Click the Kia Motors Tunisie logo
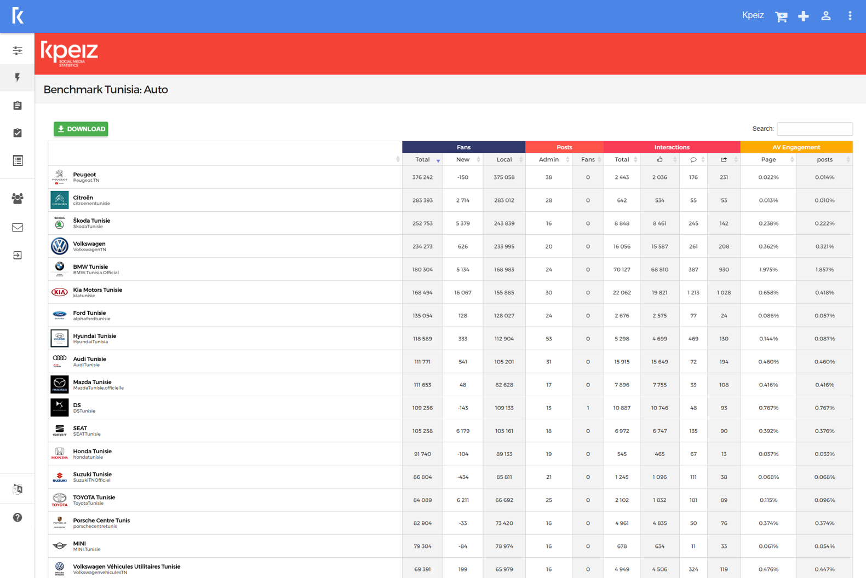866x578 pixels. point(60,292)
